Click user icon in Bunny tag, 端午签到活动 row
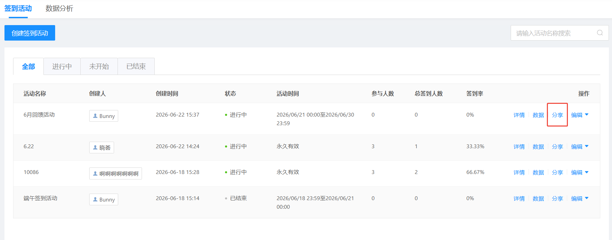 tap(95, 199)
